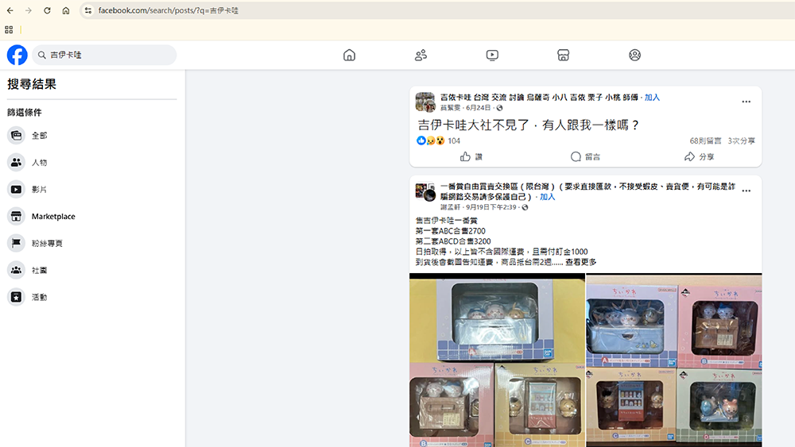Click post timestamp 9月19日下午2:39
This screenshot has width=795, height=447.
click(491, 207)
